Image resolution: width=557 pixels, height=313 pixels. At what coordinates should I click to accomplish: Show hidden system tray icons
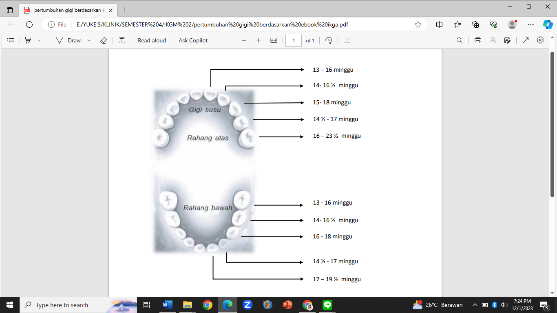[475, 305]
